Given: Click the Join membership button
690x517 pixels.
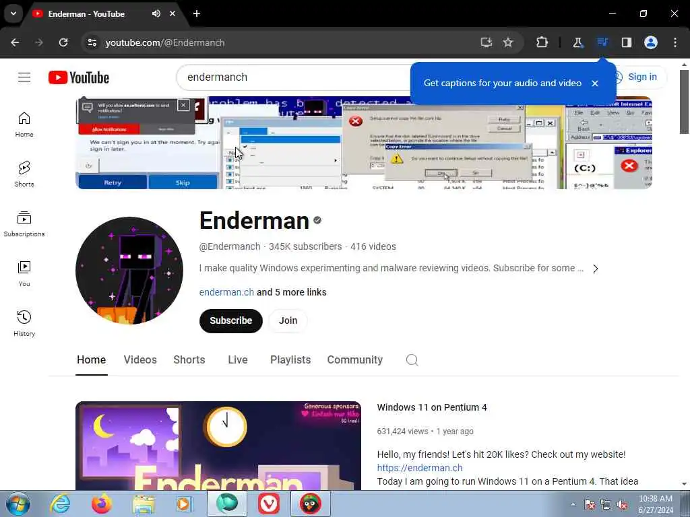Looking at the screenshot, I should tap(288, 321).
